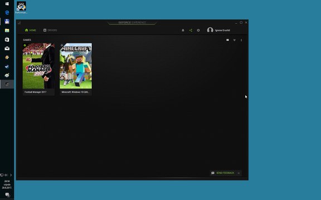Open the globe-like app icon on taskbar
This screenshot has height=200, width=321.
click(x=7, y=76)
